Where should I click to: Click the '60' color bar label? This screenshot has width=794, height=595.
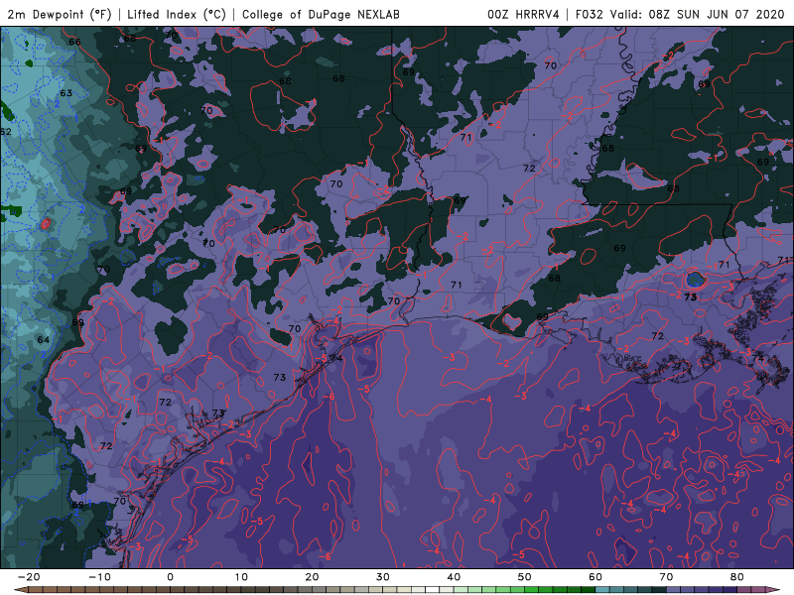(x=595, y=577)
